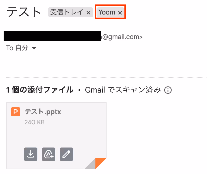This screenshot has width=207, height=174.
Task: Click the テスト email subject heading
Action: [x=23, y=12]
